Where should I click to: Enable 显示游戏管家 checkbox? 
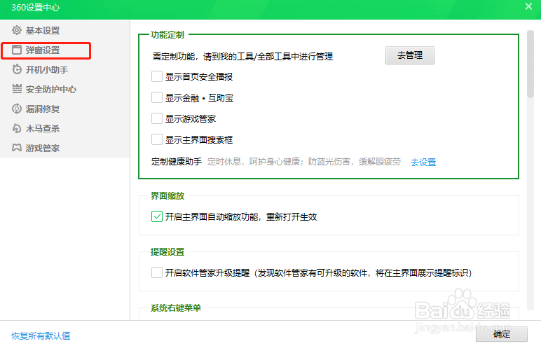157,118
